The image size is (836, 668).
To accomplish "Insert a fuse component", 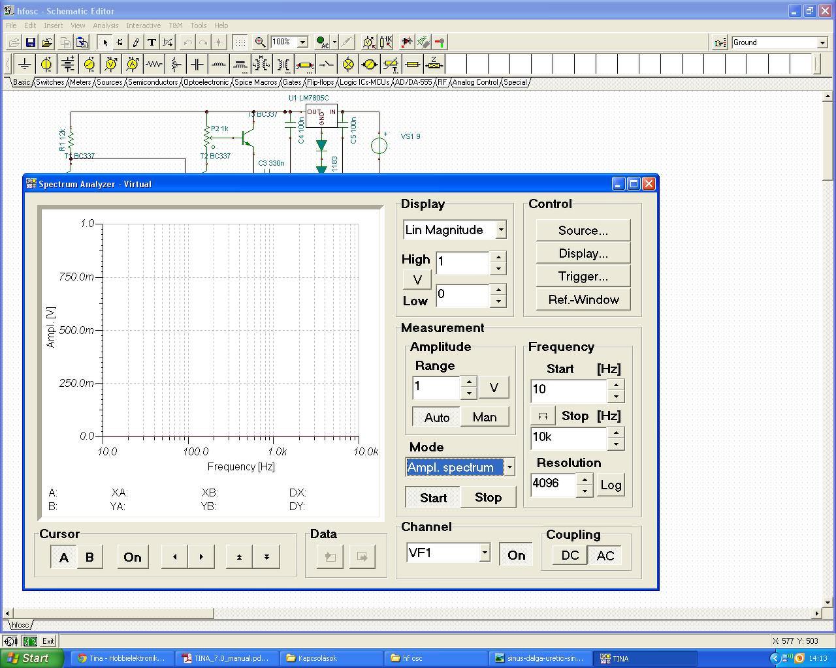I will coord(413,64).
